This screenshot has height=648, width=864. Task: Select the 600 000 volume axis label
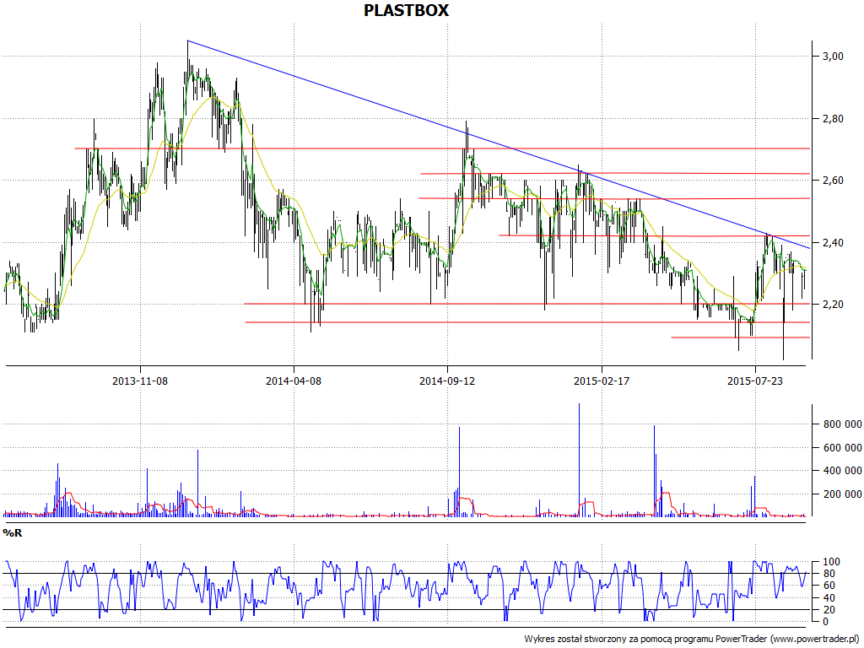tap(843, 447)
